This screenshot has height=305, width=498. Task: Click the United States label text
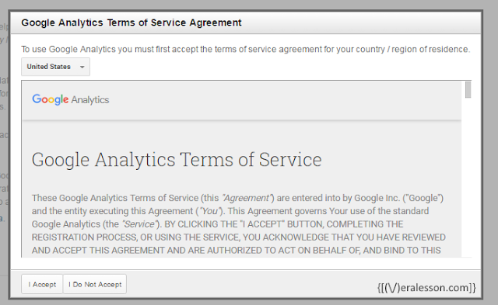tap(48, 67)
